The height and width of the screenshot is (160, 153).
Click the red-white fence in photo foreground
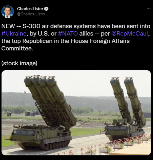[103, 146]
